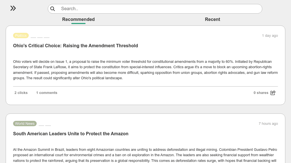Click the "2 clicks" counter
This screenshot has height=163, width=291.
[21, 93]
